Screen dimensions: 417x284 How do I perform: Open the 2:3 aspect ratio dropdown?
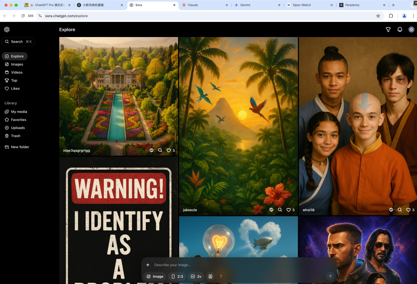177,276
